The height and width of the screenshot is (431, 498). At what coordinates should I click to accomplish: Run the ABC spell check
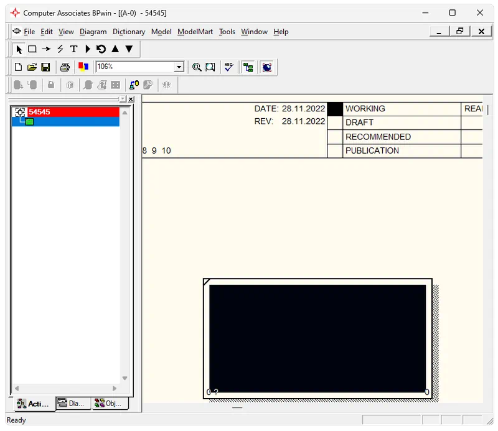(x=228, y=67)
